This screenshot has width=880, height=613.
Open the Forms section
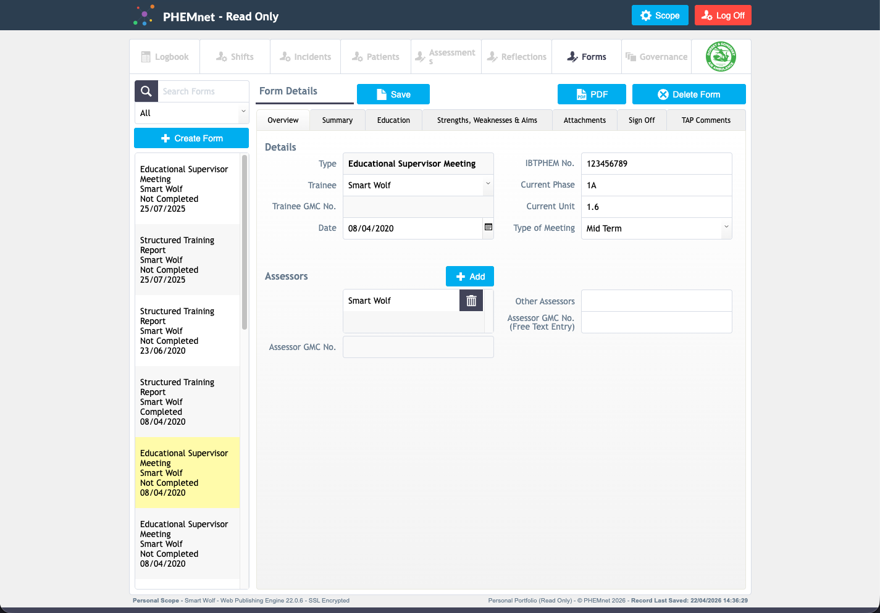(x=587, y=57)
